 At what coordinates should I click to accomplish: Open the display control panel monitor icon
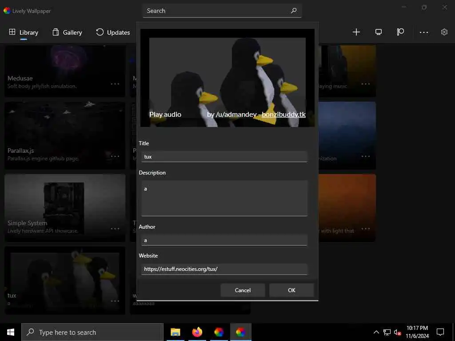[379, 32]
